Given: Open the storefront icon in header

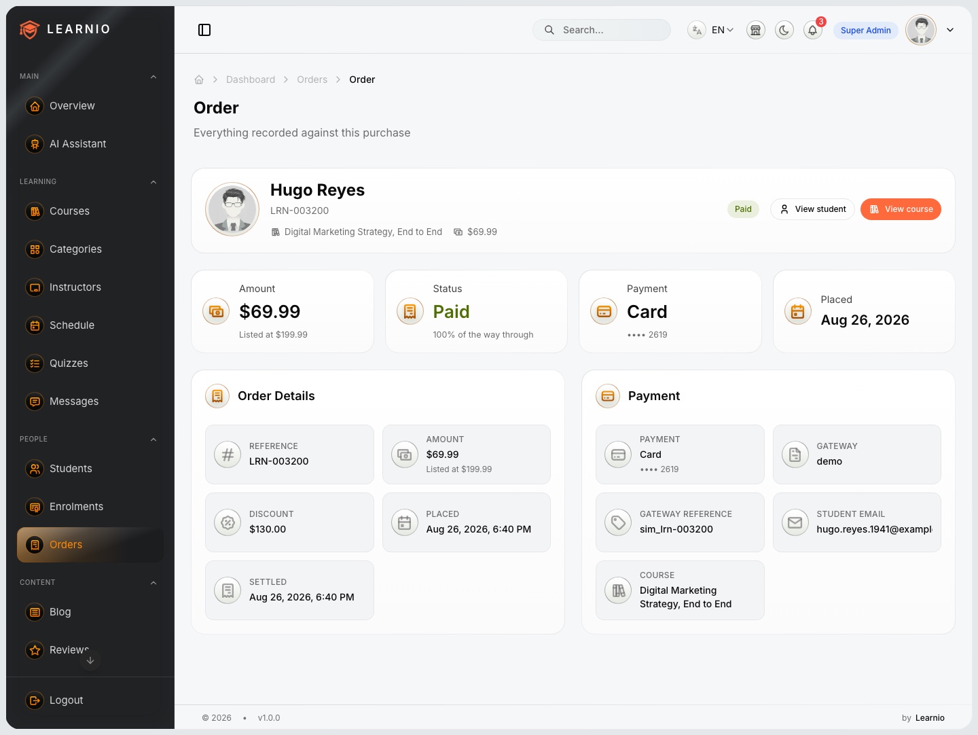Looking at the screenshot, I should [756, 30].
